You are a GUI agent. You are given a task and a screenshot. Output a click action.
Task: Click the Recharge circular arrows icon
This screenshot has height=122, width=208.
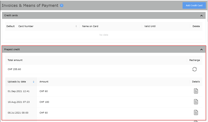point(194,69)
